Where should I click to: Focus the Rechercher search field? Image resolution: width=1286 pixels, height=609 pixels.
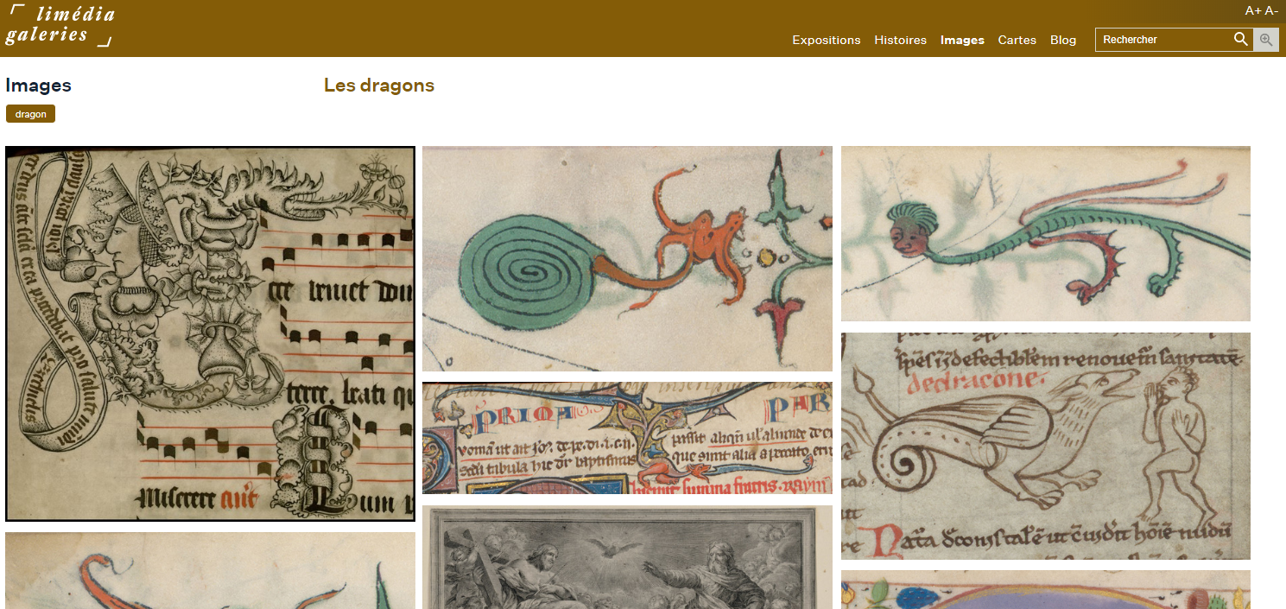coord(1163,40)
